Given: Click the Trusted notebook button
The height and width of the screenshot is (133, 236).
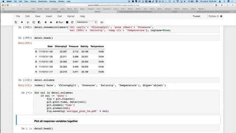Looking at the screenshot, I should click(196, 16).
